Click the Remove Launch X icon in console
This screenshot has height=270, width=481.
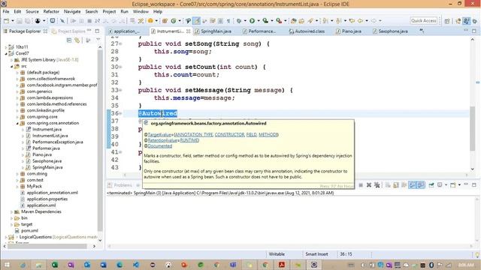tap(369, 185)
